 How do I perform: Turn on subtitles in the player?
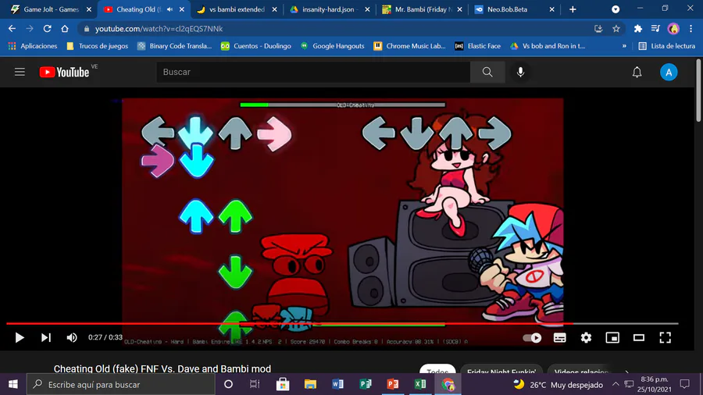559,338
